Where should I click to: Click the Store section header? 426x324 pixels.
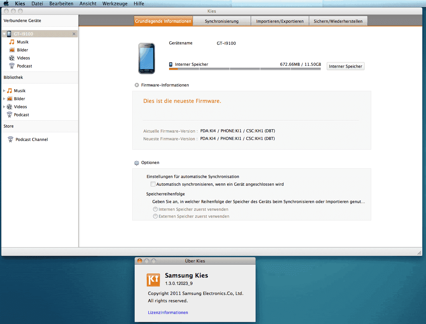click(9, 126)
